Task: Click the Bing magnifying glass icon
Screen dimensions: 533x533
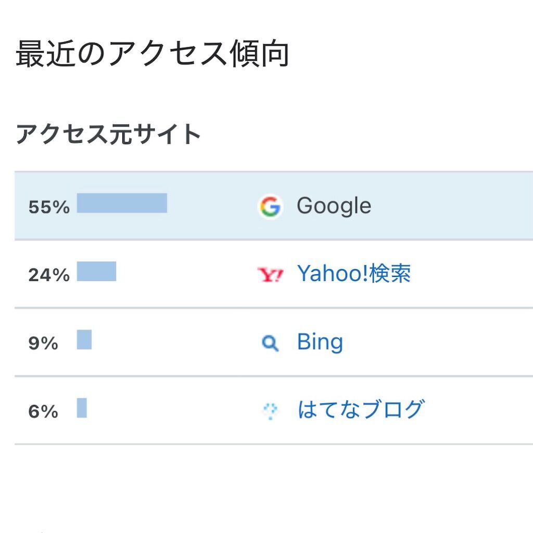Action: (270, 343)
